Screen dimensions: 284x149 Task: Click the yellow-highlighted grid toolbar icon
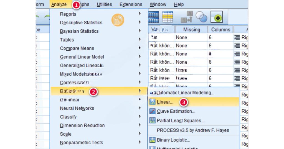point(168,16)
